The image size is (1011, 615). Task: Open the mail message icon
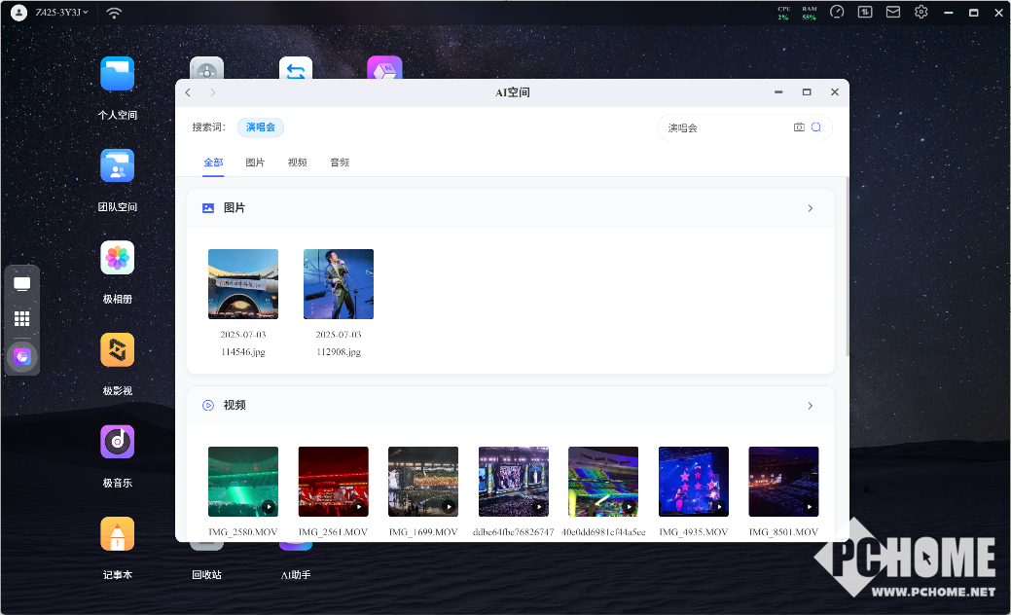pos(892,13)
